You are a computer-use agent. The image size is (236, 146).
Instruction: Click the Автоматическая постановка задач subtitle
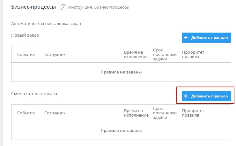pyautogui.click(x=47, y=24)
